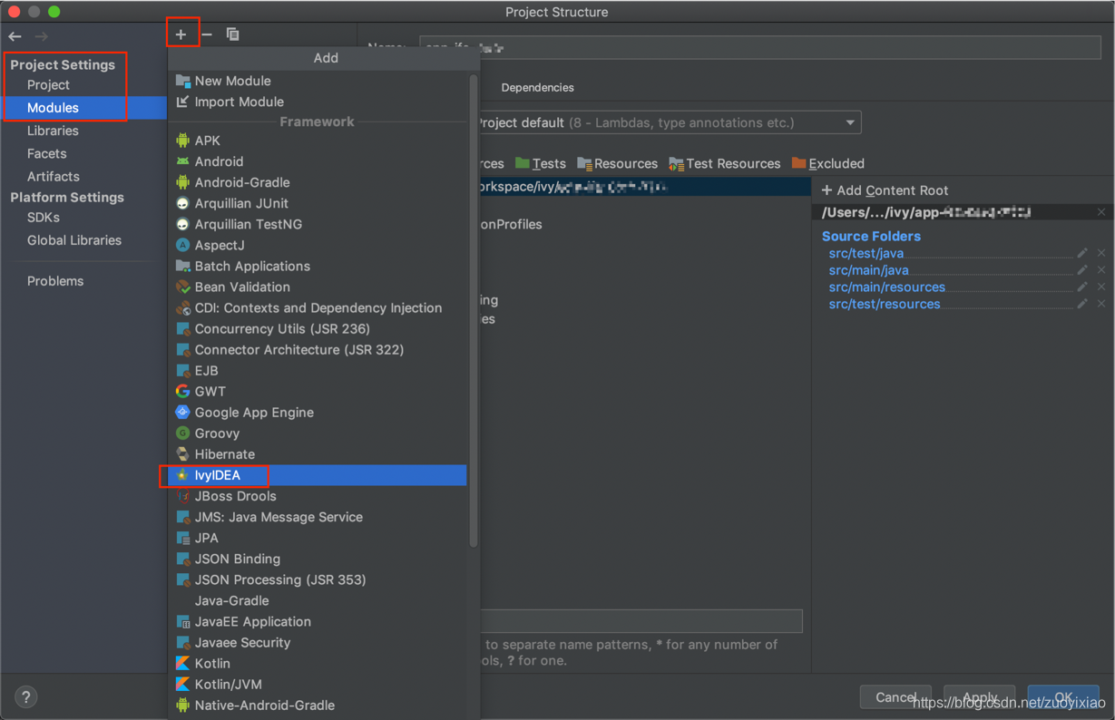Select Bean Validation framework
The image size is (1115, 720).
click(318, 287)
